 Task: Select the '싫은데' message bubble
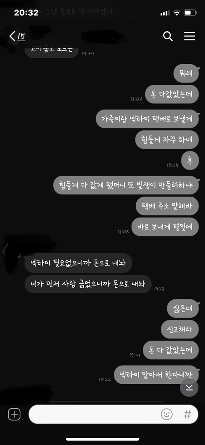183,308
